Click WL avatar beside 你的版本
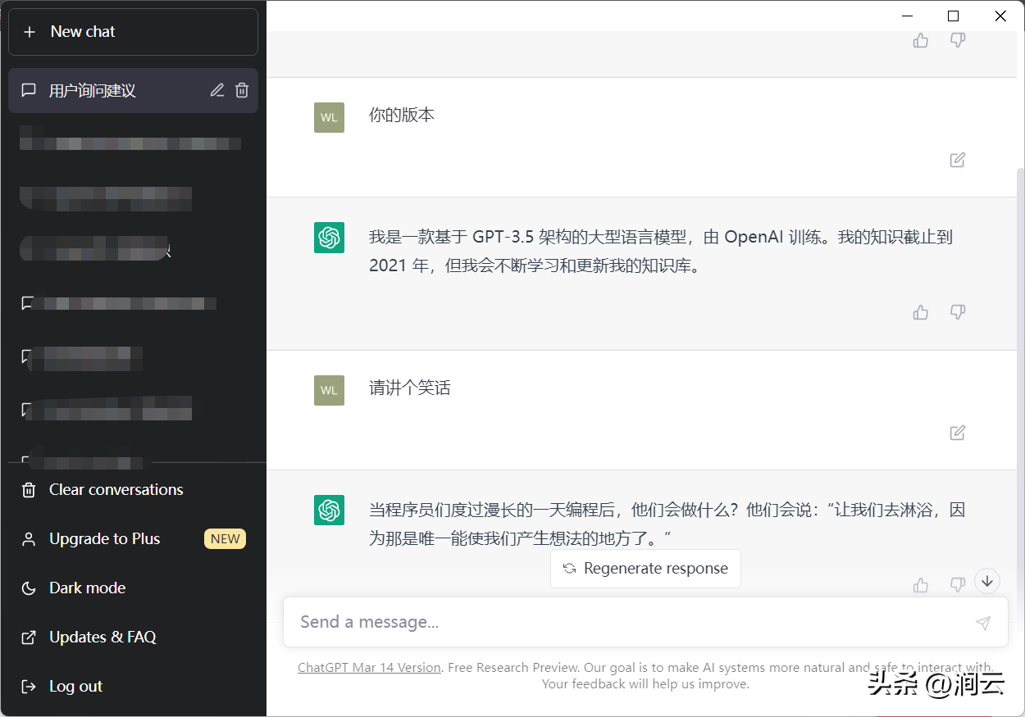Screen dimensions: 1025x717 (x=329, y=117)
